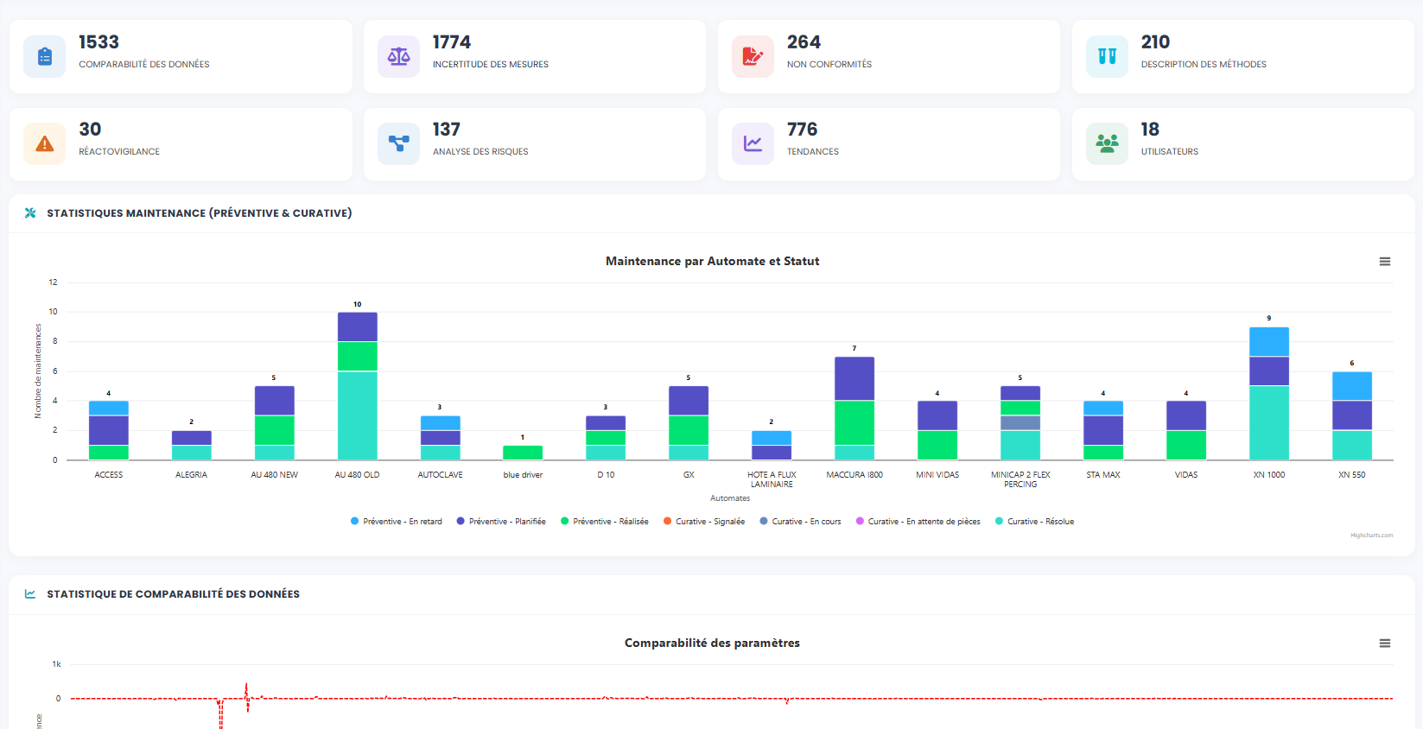Click the green Utilisateurs people icon

(1107, 144)
